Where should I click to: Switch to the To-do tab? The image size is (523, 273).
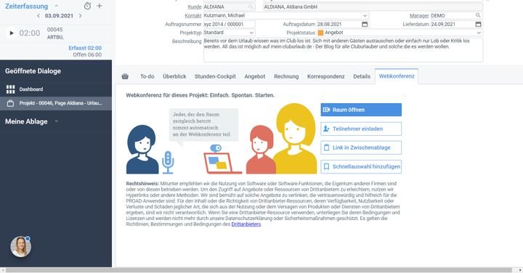pyautogui.click(x=147, y=76)
